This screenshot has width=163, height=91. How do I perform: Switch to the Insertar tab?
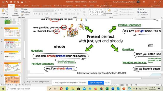point(19,6)
